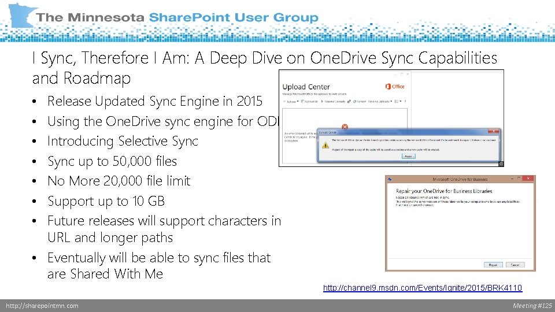The image size is (555, 312).
Task: Click 'Eventually will be able to sync' bullet
Action: click(x=159, y=266)
